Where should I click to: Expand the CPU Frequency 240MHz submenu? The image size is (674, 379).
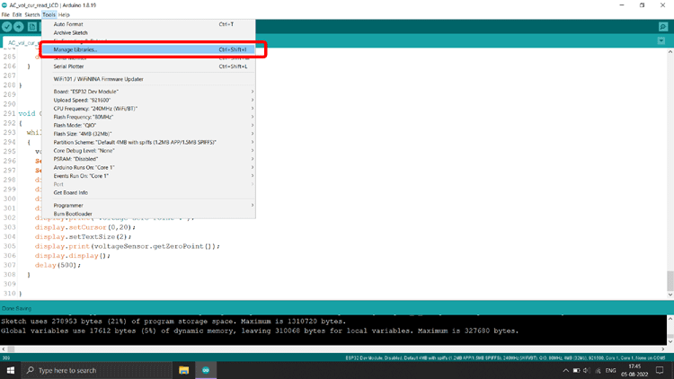click(148, 109)
